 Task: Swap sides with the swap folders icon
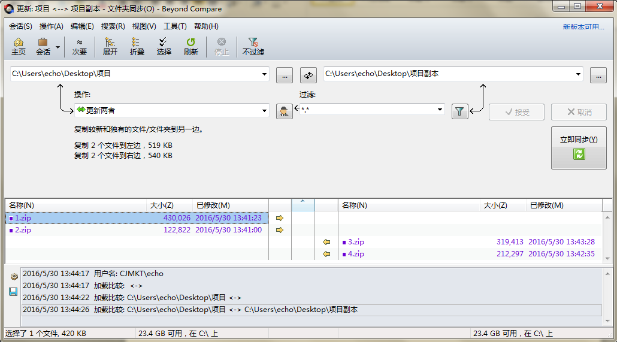click(308, 75)
